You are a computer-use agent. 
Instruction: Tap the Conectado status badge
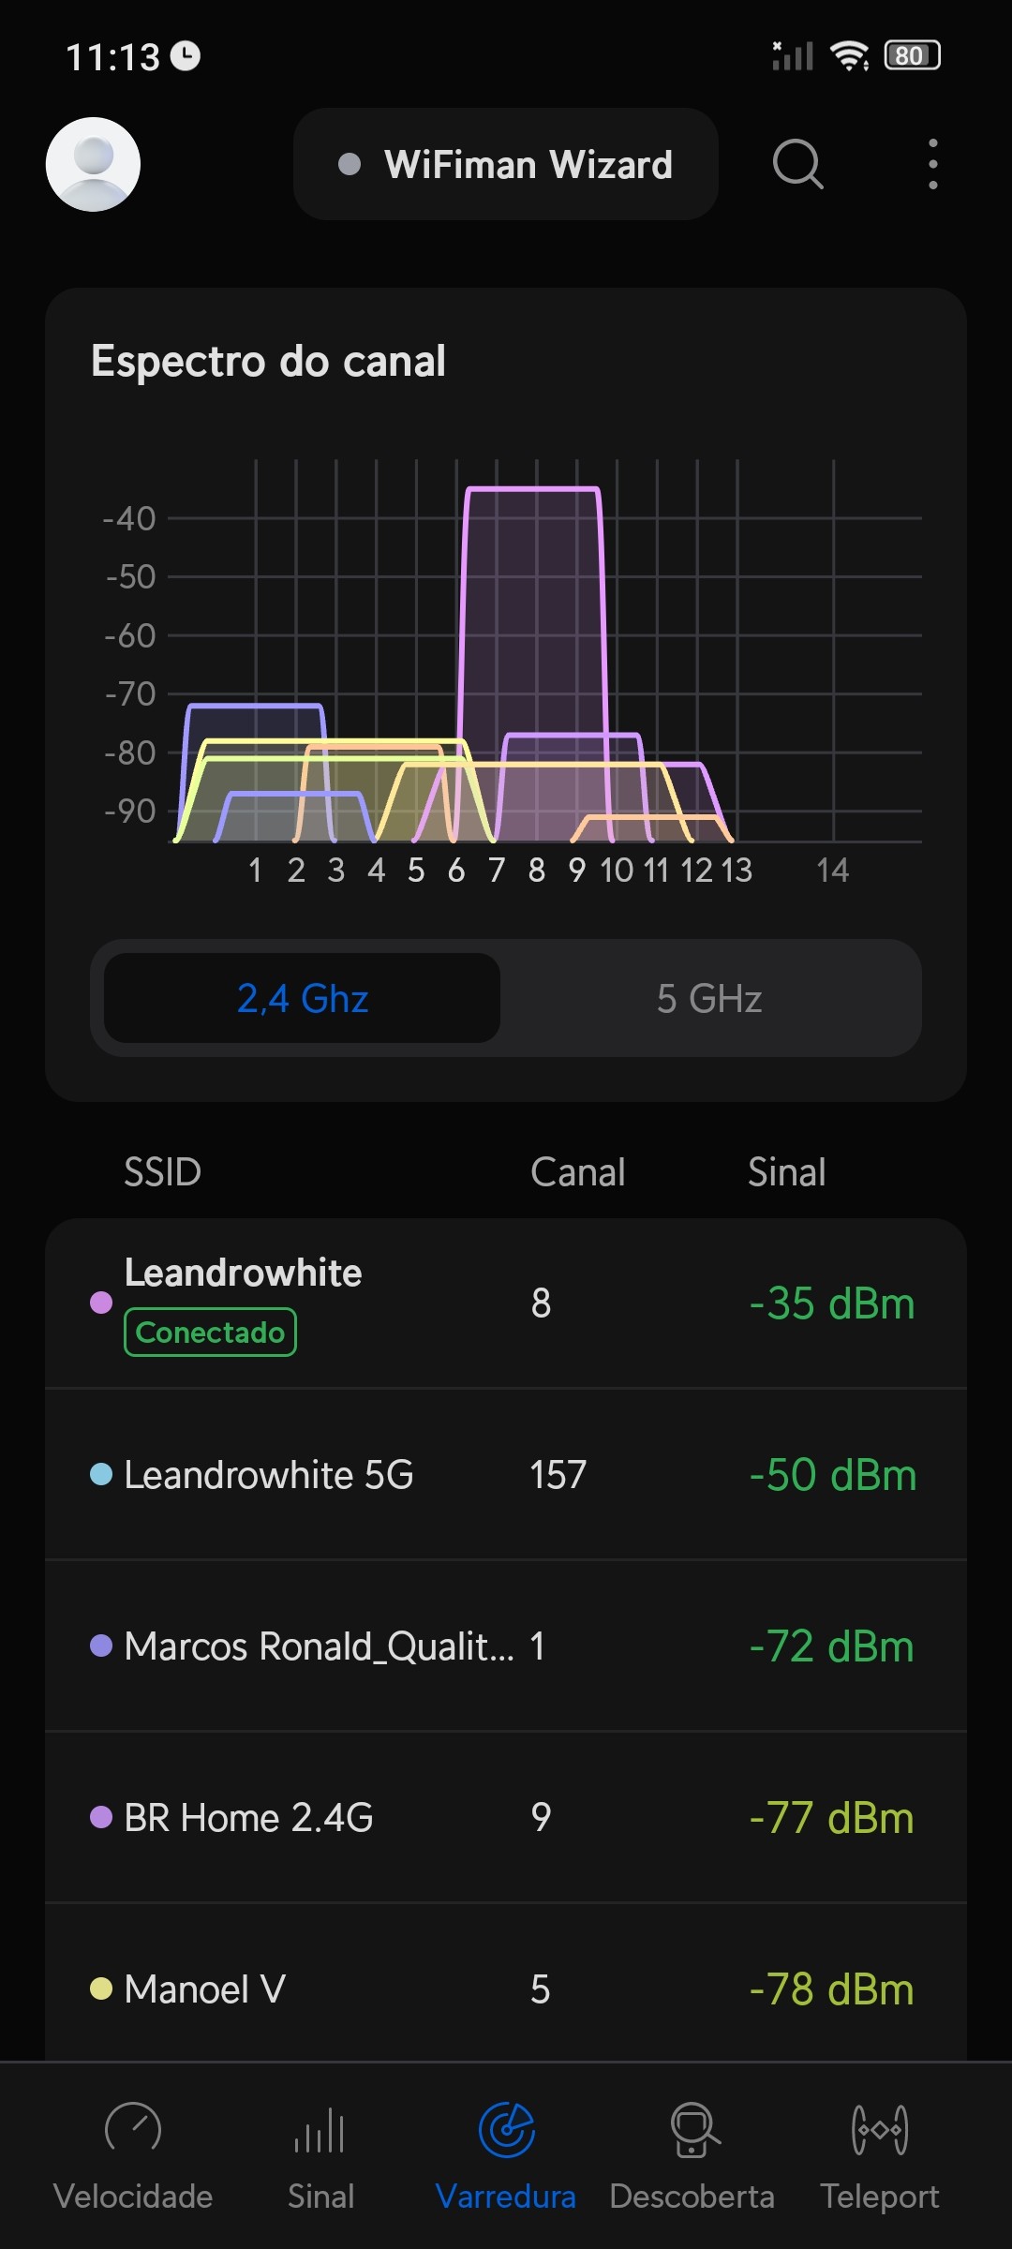point(210,1332)
